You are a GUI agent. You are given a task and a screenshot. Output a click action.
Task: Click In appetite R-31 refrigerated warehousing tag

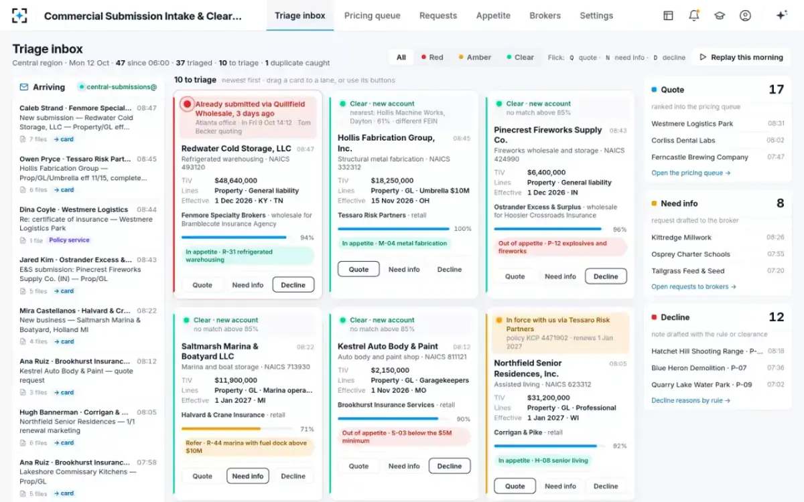point(248,256)
